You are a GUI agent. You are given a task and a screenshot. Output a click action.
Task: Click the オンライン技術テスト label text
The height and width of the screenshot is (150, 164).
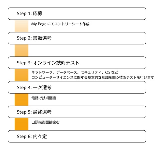(56, 63)
